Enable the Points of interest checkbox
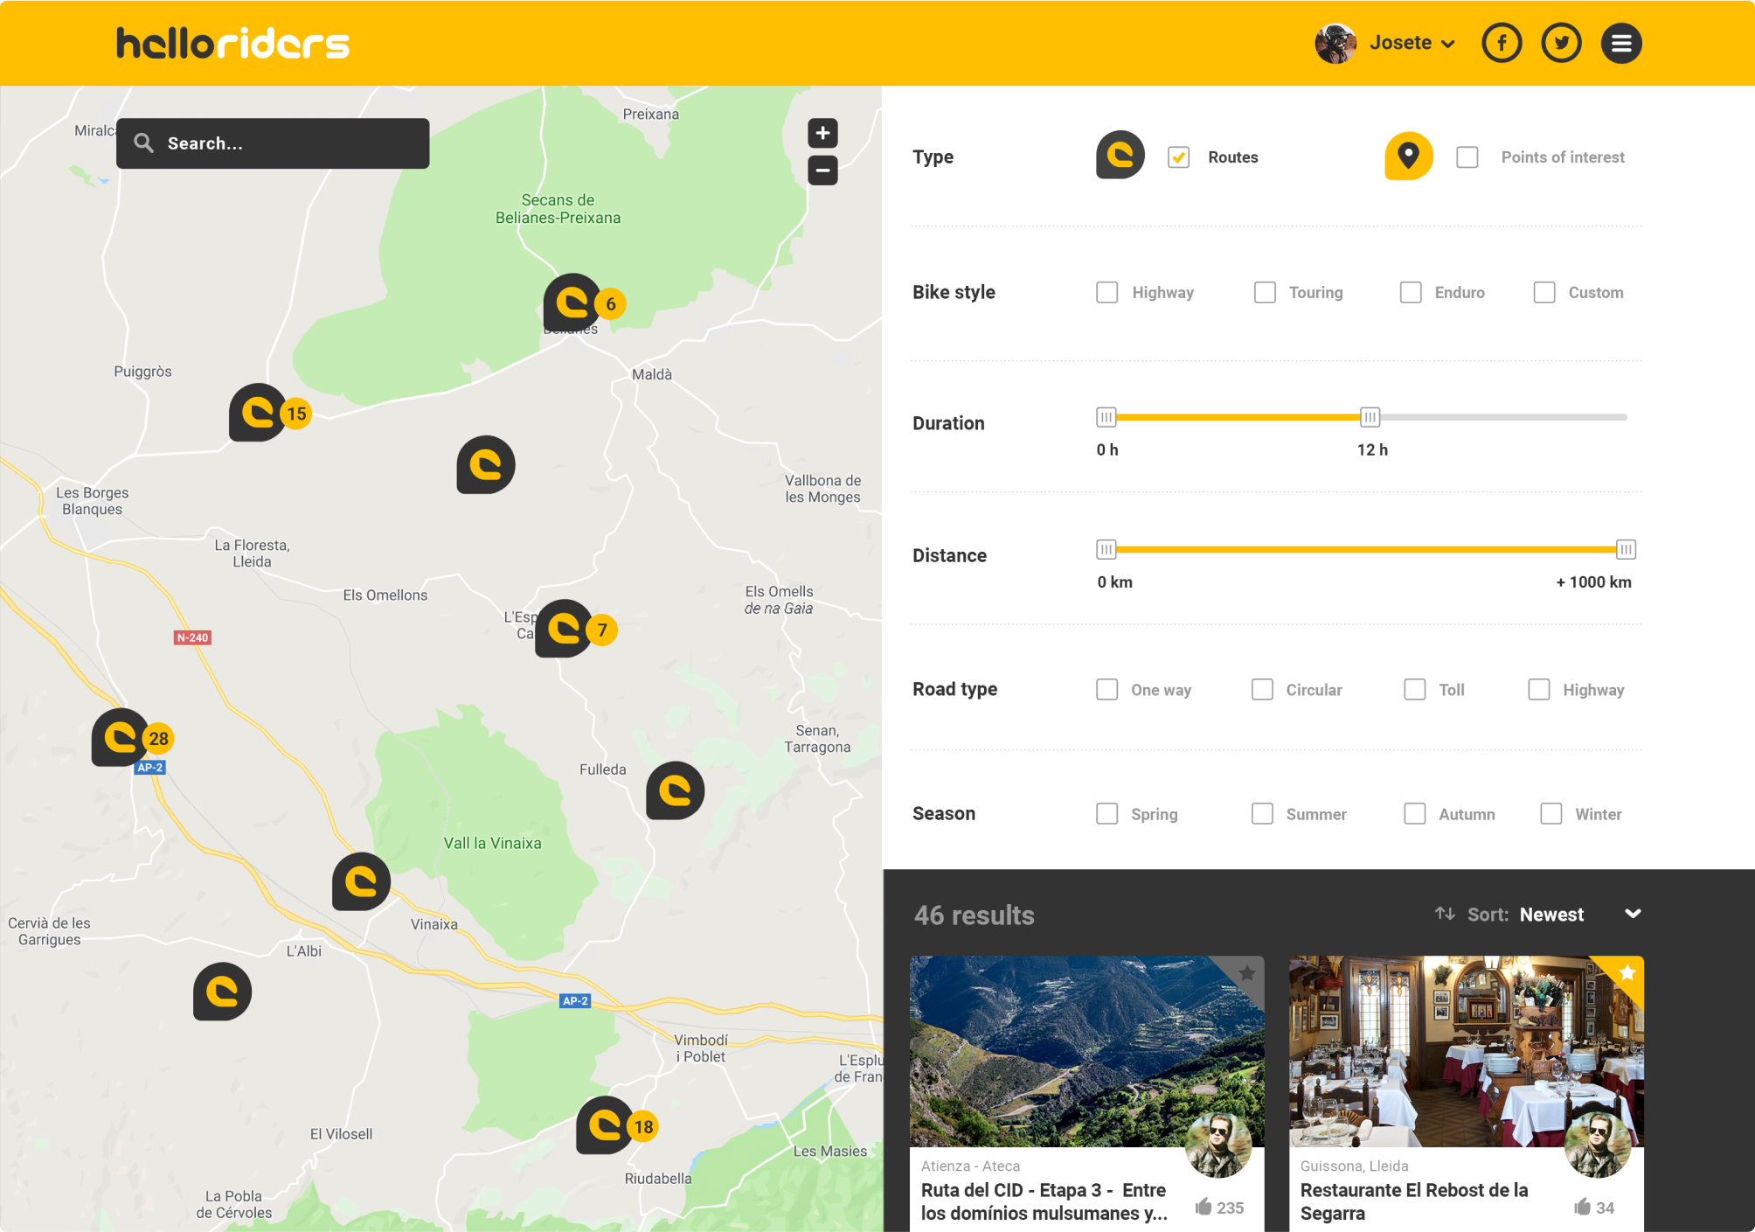This screenshot has width=1755, height=1232. point(1467,157)
